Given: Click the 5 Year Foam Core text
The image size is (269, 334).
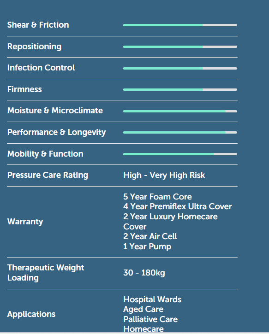Looking at the screenshot, I should pos(157,197).
